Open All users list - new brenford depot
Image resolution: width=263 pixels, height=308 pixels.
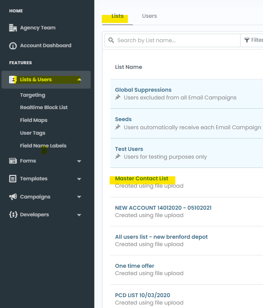click(162, 237)
